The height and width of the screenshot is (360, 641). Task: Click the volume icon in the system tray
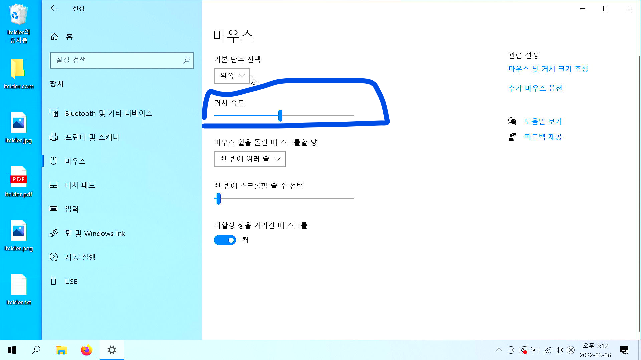(x=559, y=350)
